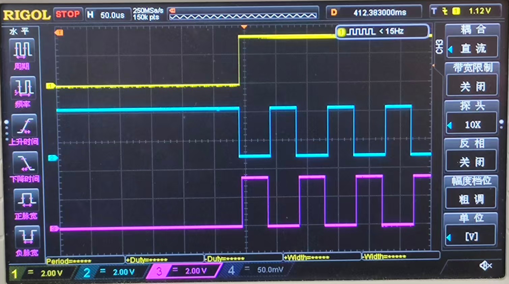
Task: Click the 探头 probe label
Action: (x=472, y=106)
